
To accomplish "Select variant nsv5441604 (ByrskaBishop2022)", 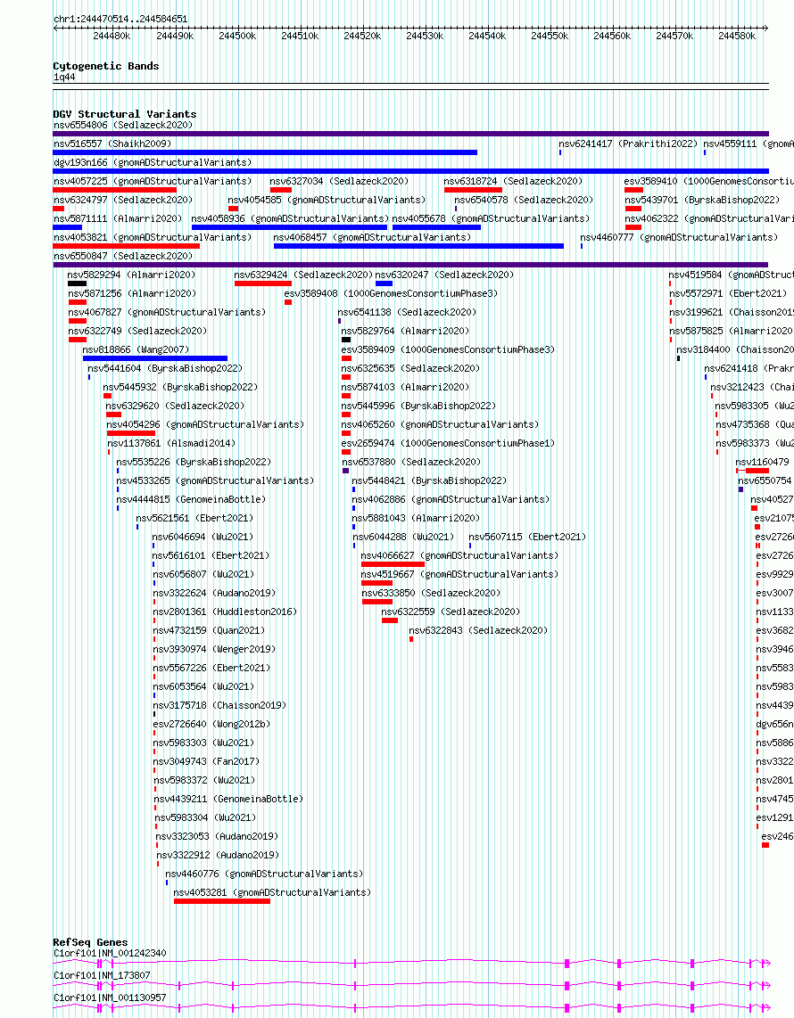I will [165, 368].
